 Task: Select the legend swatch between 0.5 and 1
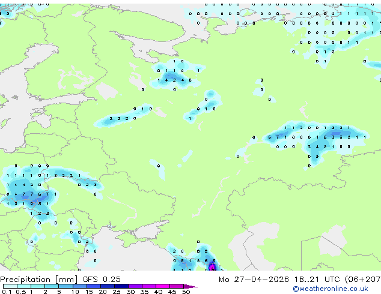coord(24,286)
